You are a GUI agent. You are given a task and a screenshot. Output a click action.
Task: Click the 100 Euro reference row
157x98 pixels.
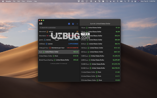(100, 48)
